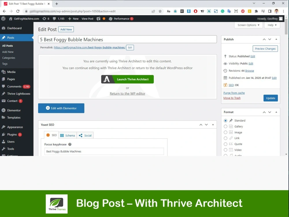
Task: Select the Video post format
Action: (x=225, y=150)
